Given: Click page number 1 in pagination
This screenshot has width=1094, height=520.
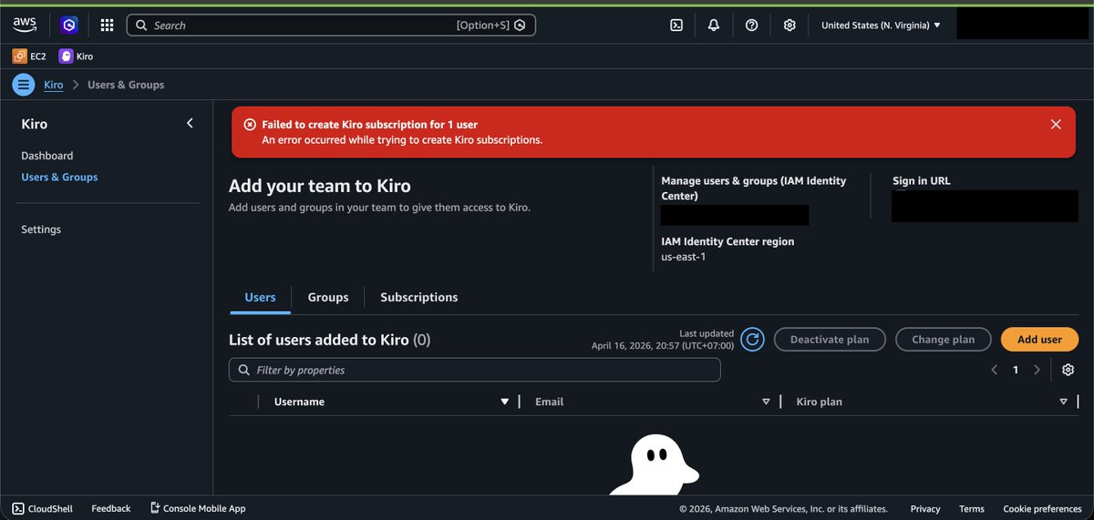Looking at the screenshot, I should coord(1016,370).
